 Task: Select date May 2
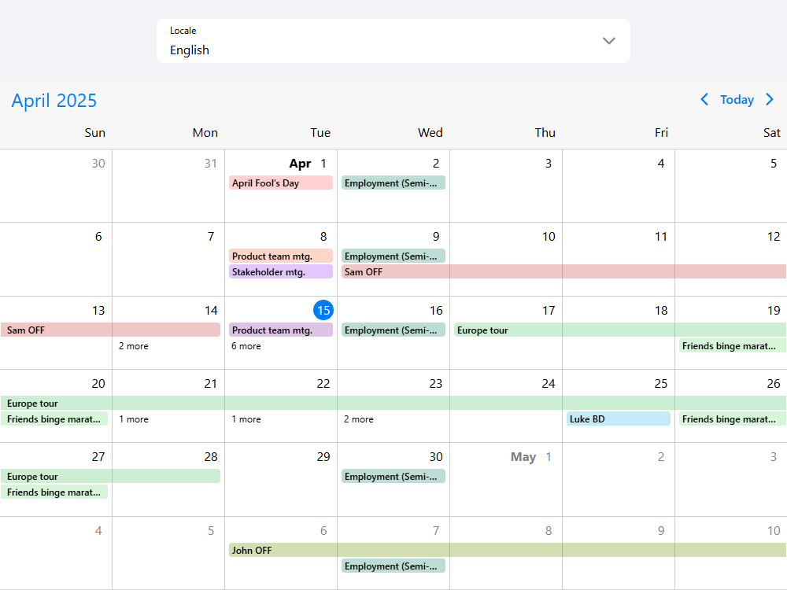click(660, 458)
